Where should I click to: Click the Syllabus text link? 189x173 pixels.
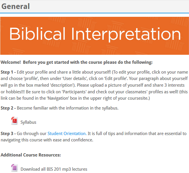point(28,122)
